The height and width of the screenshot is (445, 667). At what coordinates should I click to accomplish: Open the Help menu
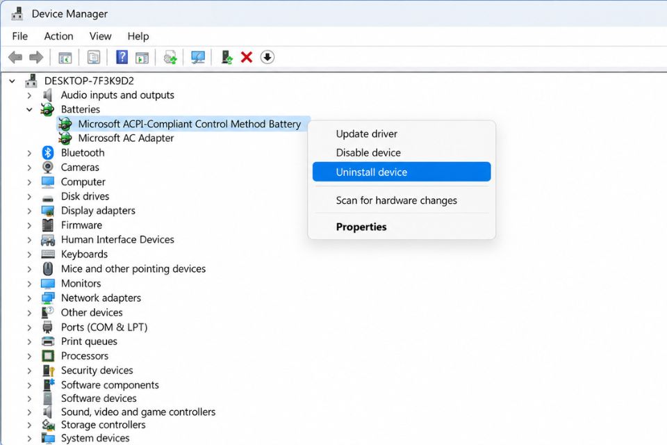pyautogui.click(x=138, y=36)
